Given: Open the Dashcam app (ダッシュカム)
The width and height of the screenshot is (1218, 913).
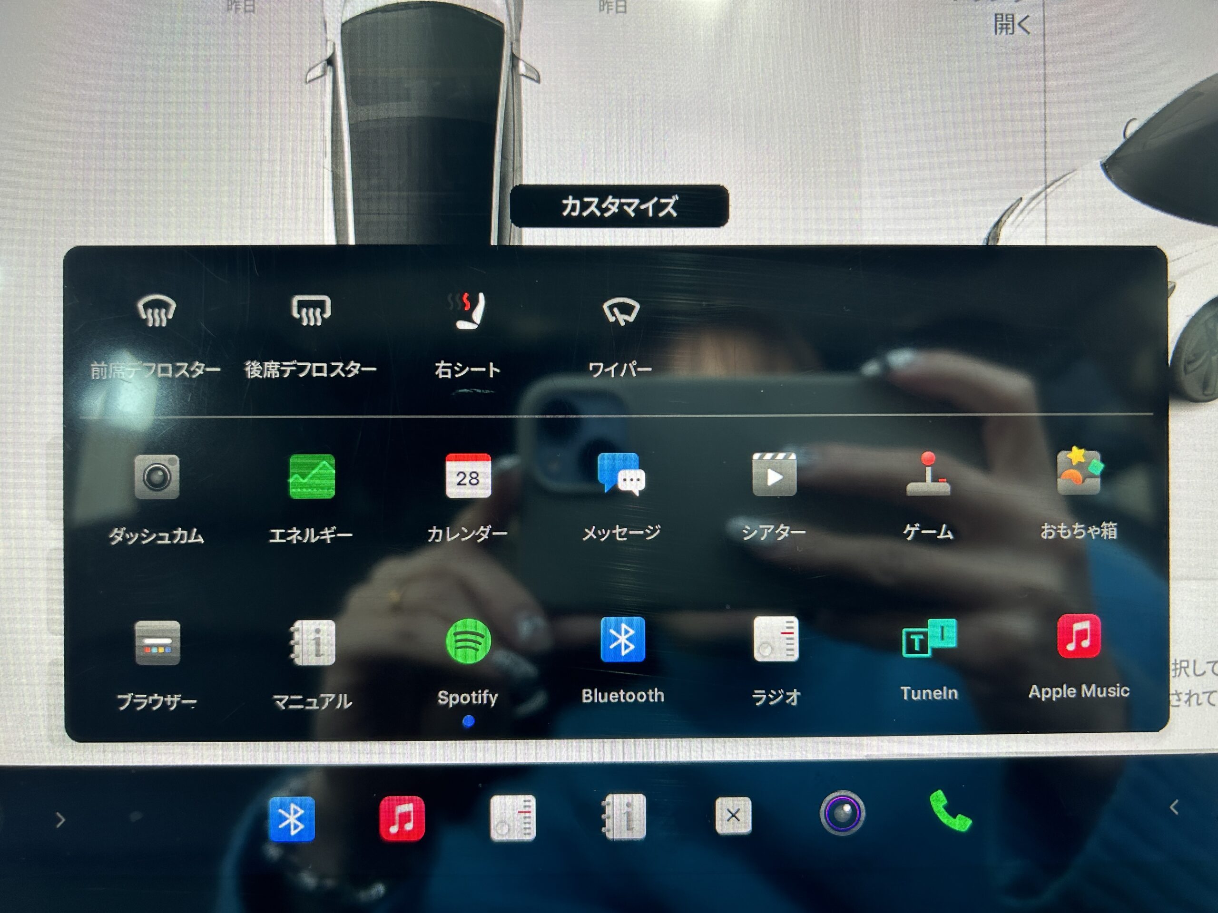Looking at the screenshot, I should pyautogui.click(x=157, y=477).
